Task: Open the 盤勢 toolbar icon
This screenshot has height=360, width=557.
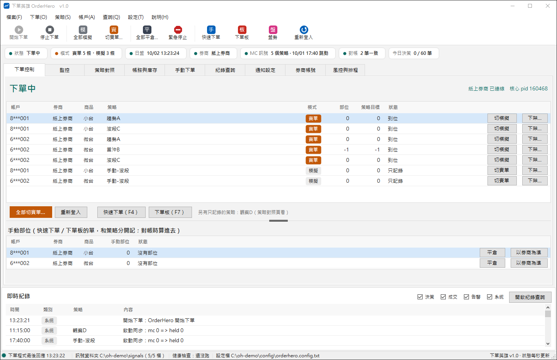Action: point(273,32)
